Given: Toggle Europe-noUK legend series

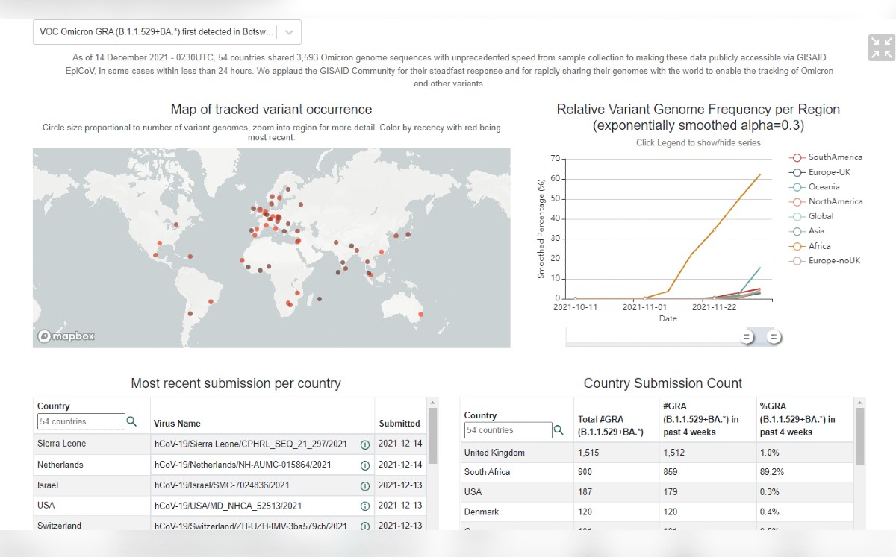Looking at the screenshot, I should (x=826, y=261).
